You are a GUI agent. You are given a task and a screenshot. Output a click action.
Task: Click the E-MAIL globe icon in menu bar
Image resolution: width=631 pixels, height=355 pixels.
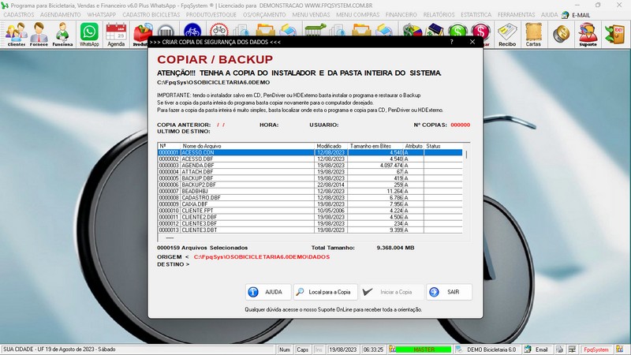tap(566, 15)
